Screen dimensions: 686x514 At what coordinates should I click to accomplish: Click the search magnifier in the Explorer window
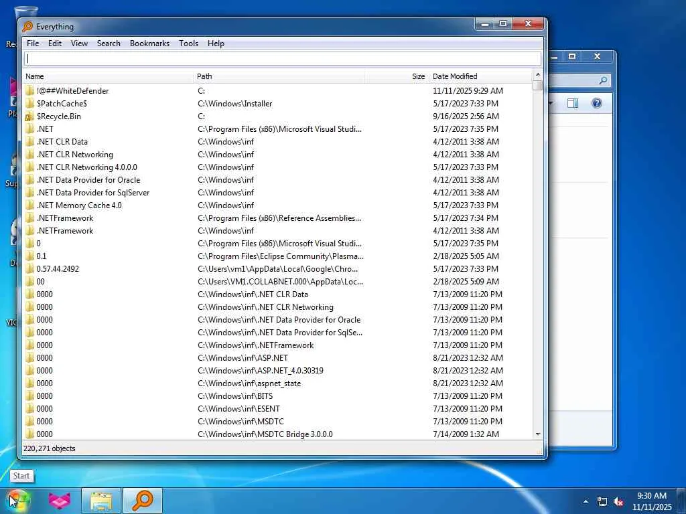[603, 80]
